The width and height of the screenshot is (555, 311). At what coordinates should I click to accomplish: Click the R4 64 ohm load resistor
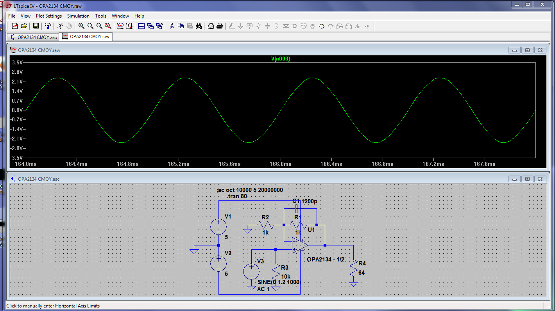click(354, 268)
